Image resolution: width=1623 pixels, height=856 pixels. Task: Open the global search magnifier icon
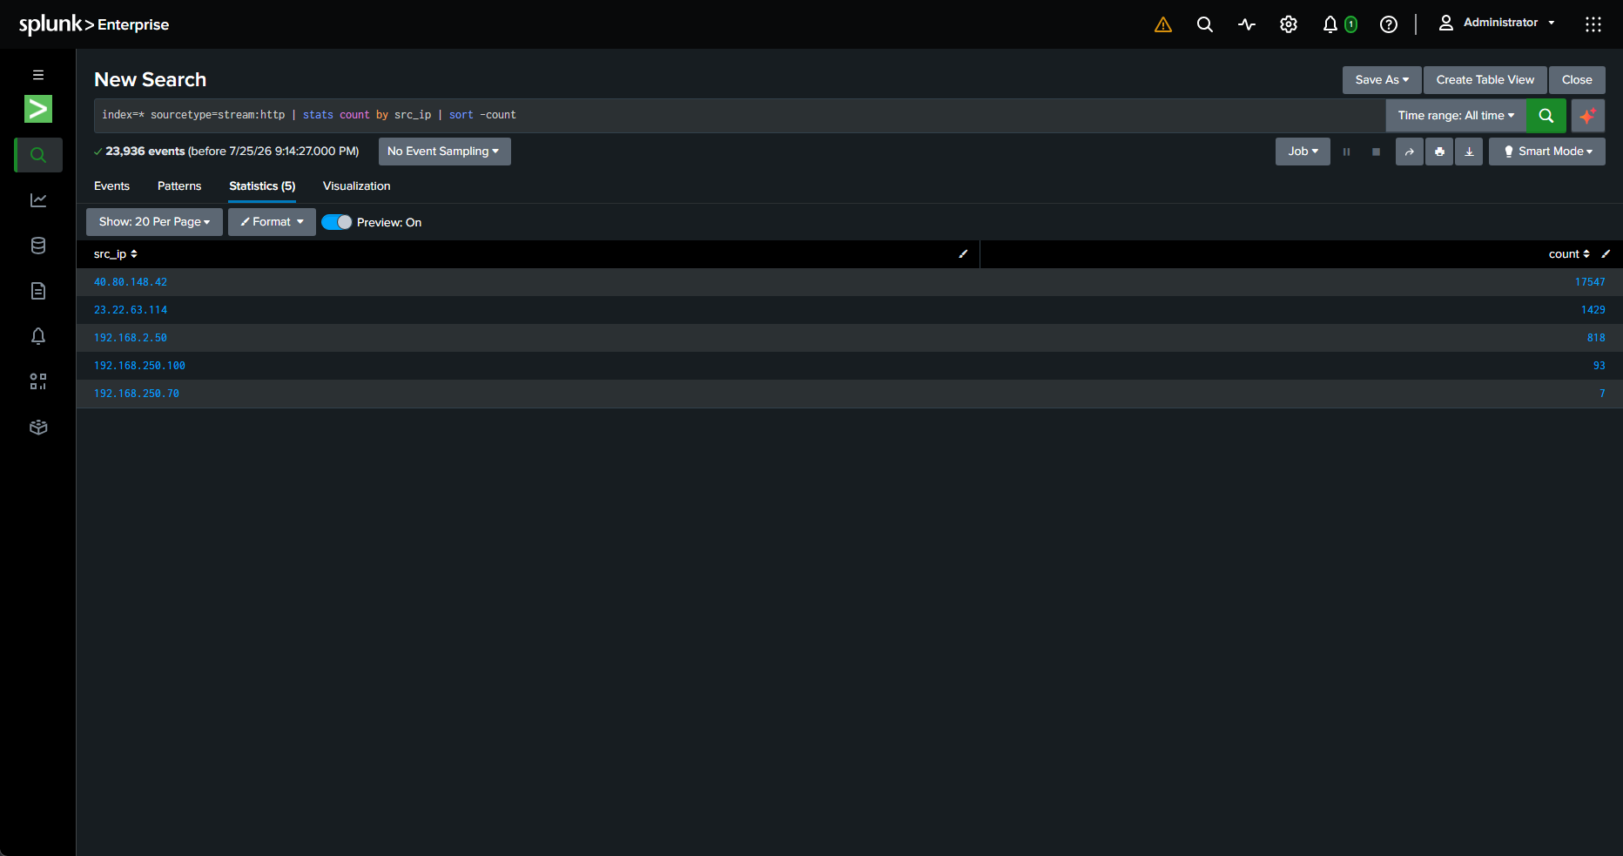point(1204,24)
